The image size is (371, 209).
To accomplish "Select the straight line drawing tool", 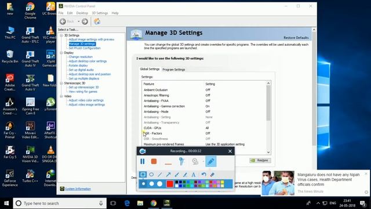I will [160, 175].
